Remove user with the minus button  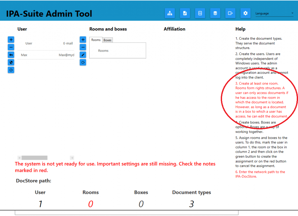[11, 47]
